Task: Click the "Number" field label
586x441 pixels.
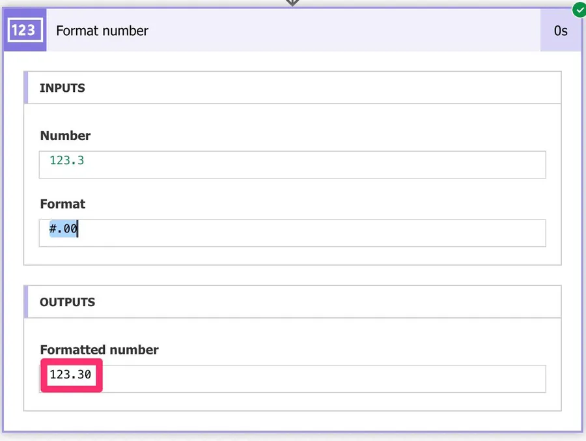Action: pyautogui.click(x=65, y=135)
